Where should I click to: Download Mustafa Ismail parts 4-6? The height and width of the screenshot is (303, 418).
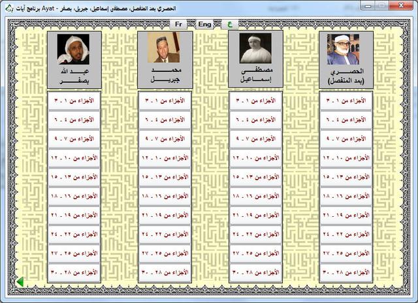pos(255,120)
